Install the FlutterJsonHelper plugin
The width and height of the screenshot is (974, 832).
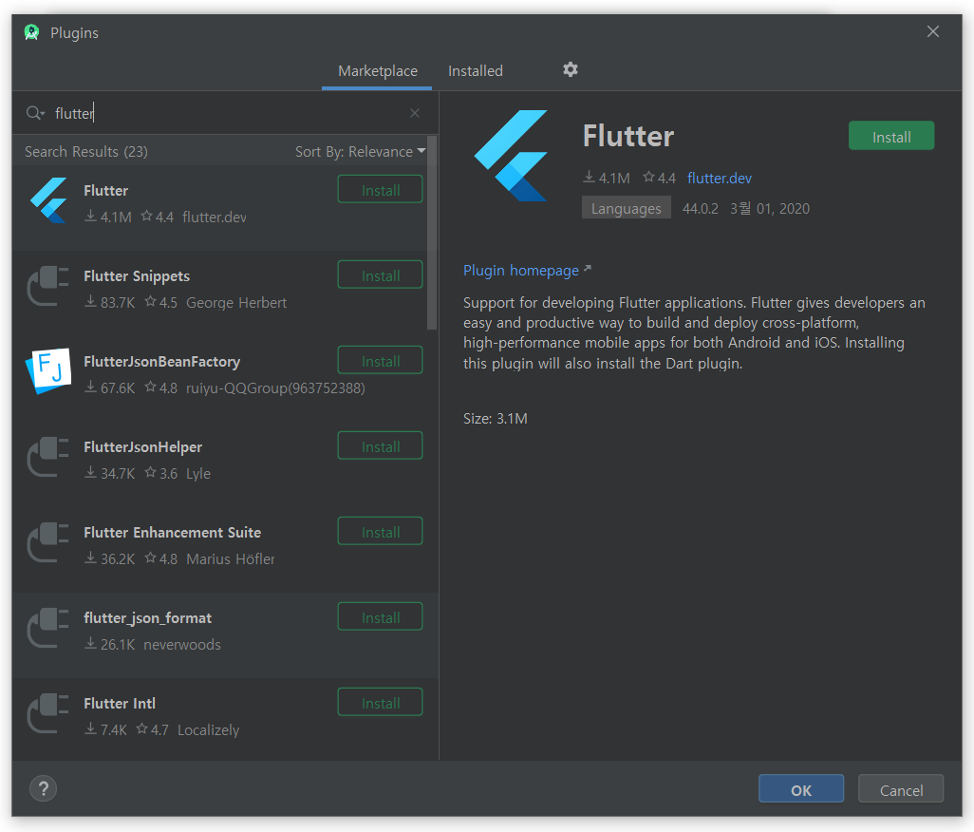click(380, 446)
